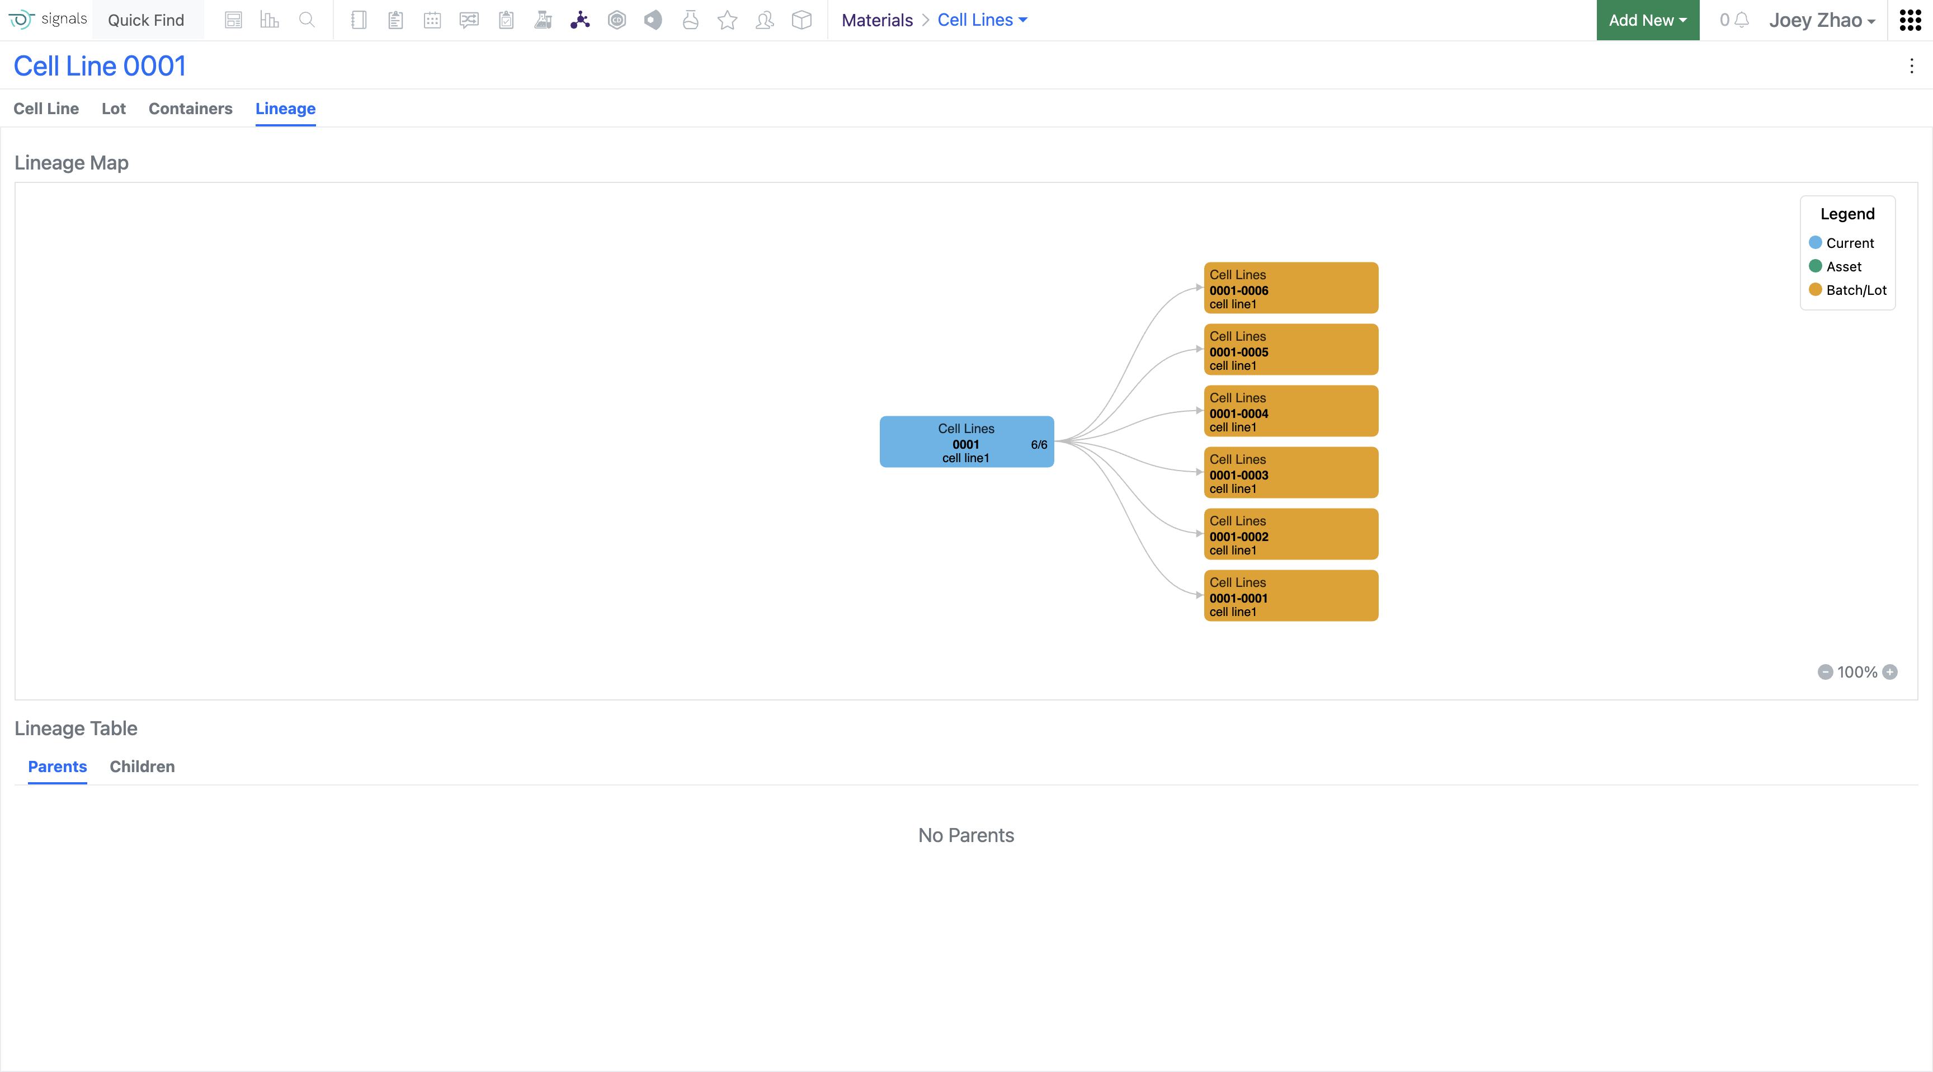Switch to the Containers tab
The image size is (1933, 1072).
coord(191,109)
